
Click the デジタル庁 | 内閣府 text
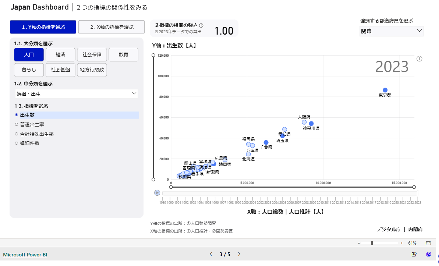[x=400, y=229]
